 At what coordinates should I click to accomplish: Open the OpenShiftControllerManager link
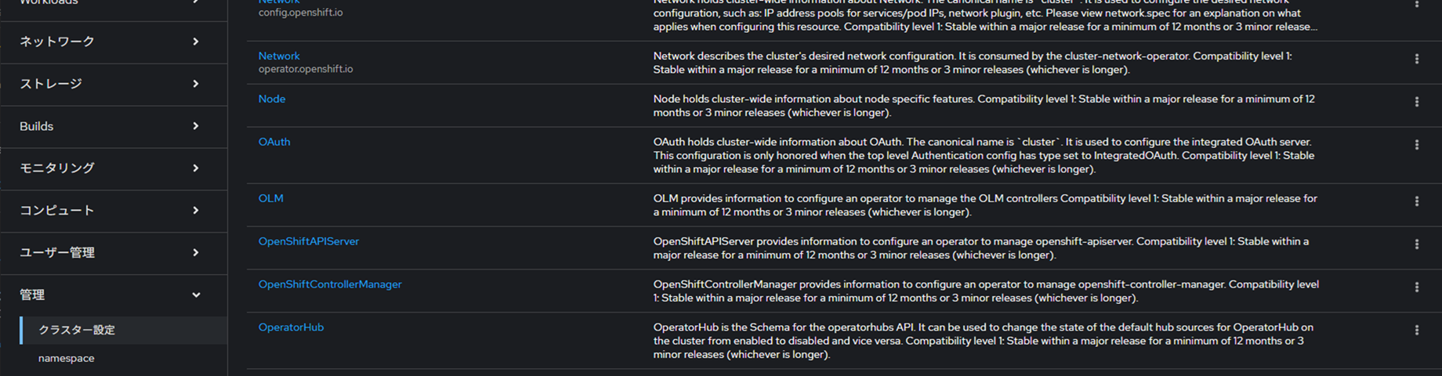(x=330, y=284)
